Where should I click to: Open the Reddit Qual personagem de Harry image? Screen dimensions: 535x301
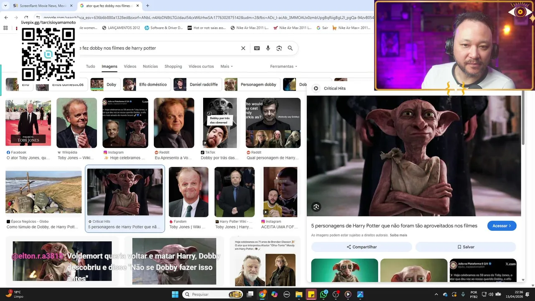[x=273, y=123]
